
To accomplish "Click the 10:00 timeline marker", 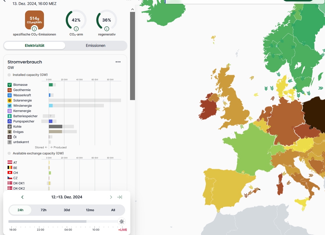I will click(96, 229).
